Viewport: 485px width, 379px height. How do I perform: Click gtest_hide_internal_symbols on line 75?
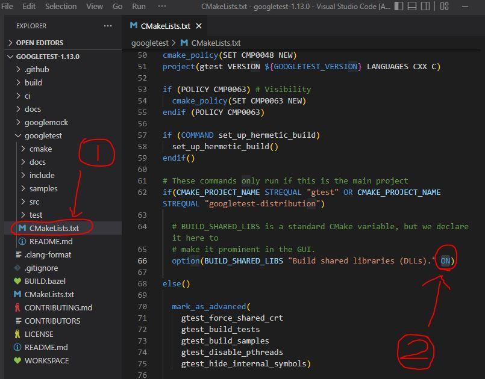[243, 364]
